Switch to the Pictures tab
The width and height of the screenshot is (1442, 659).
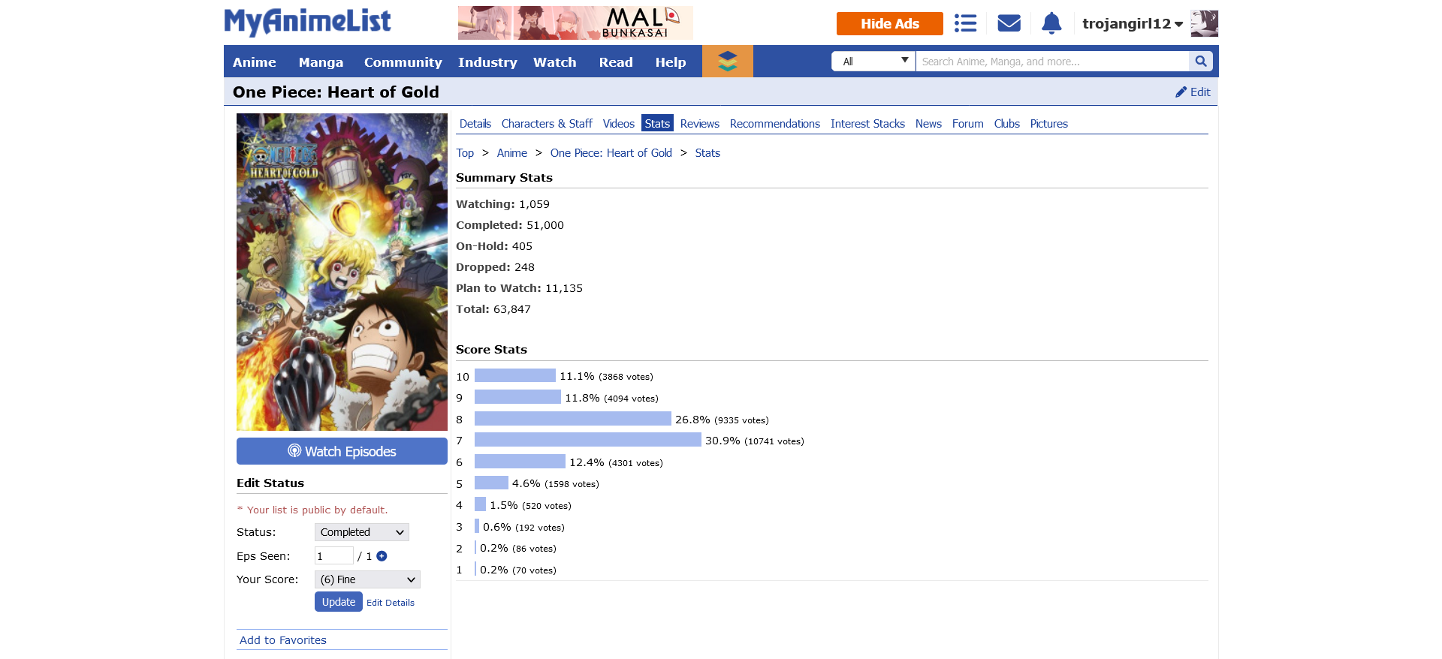[1048, 124]
